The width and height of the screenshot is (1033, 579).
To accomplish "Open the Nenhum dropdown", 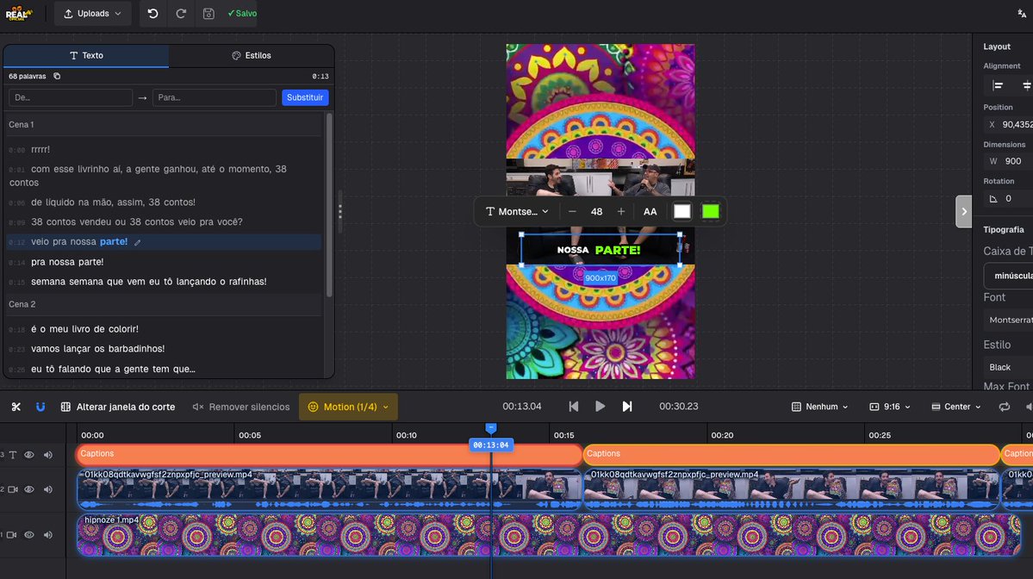I will point(819,407).
